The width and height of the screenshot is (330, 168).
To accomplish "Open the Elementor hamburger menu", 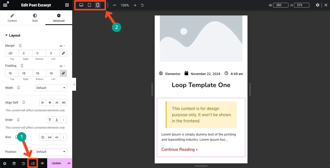I will coord(5,5).
